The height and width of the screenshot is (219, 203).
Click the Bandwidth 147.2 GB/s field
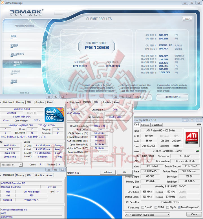tap(189, 182)
